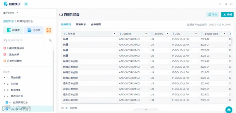Open the 演示demo workspace dropdown
Screen dimensions: 236x113
10,13
